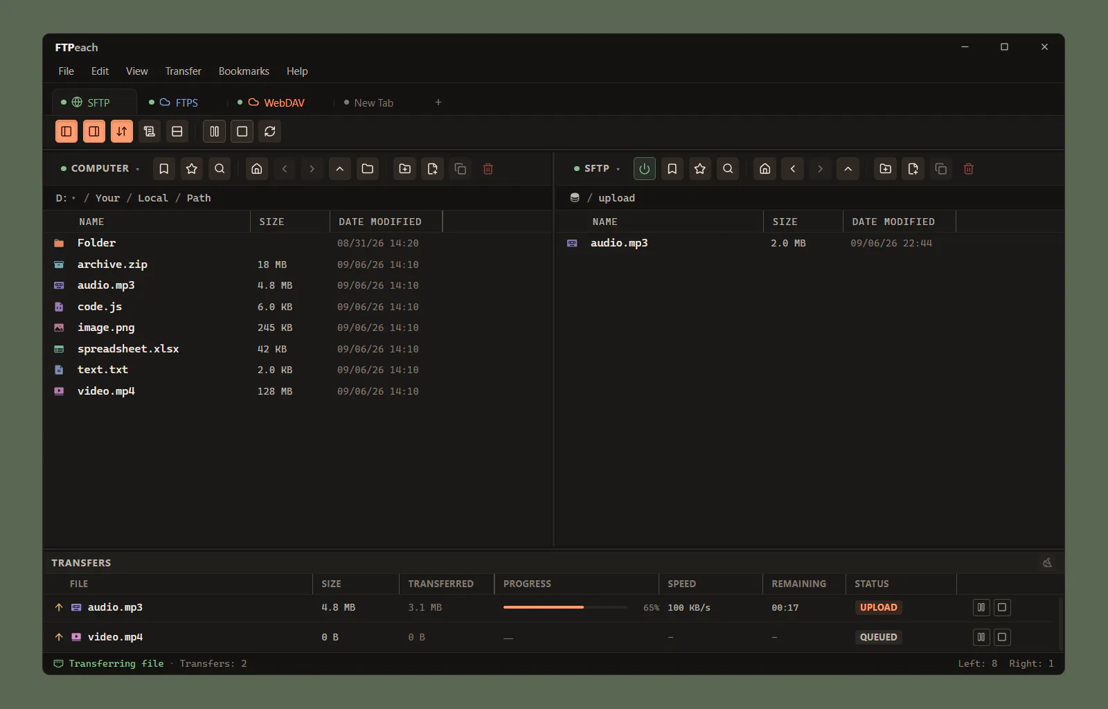The width and height of the screenshot is (1108, 709).
Task: Create new folder in local panel
Action: pyautogui.click(x=405, y=169)
